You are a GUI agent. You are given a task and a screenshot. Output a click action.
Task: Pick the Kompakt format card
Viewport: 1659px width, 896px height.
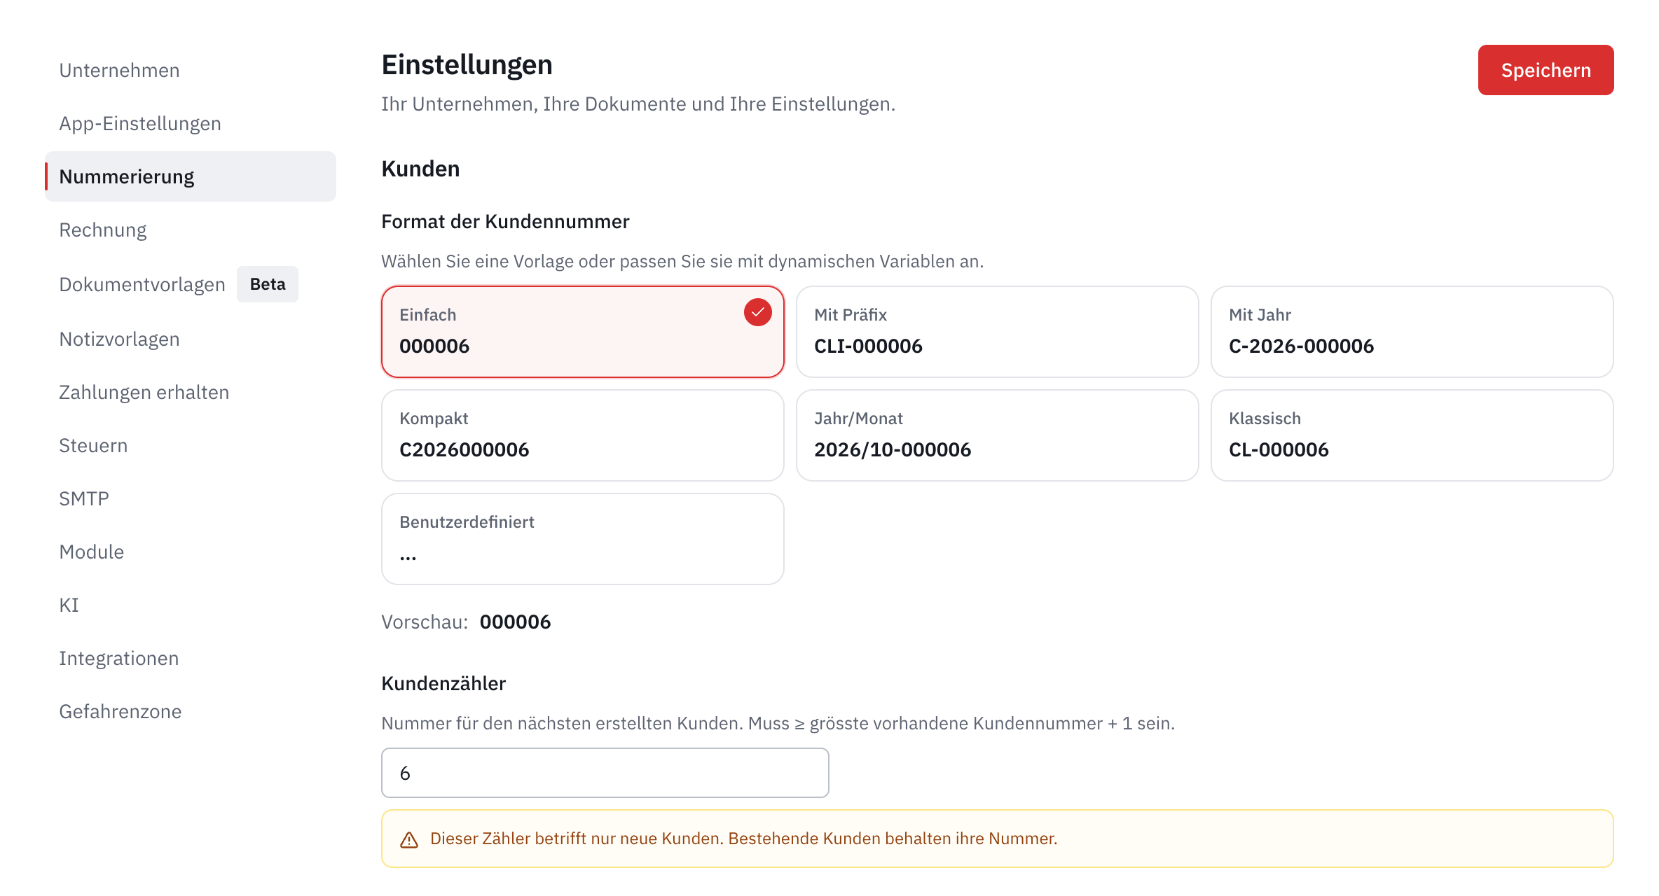(582, 435)
